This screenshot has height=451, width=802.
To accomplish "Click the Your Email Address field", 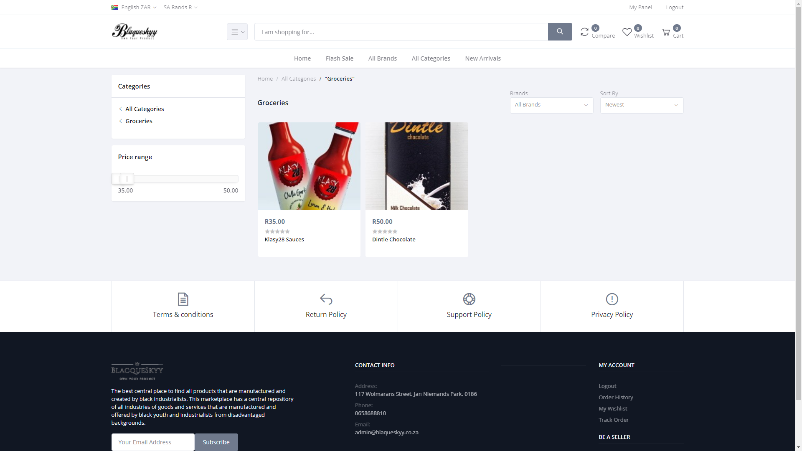I will [x=153, y=442].
